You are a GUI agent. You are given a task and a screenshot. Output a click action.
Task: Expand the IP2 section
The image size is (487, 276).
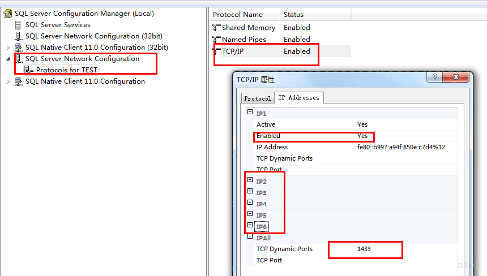click(x=250, y=181)
